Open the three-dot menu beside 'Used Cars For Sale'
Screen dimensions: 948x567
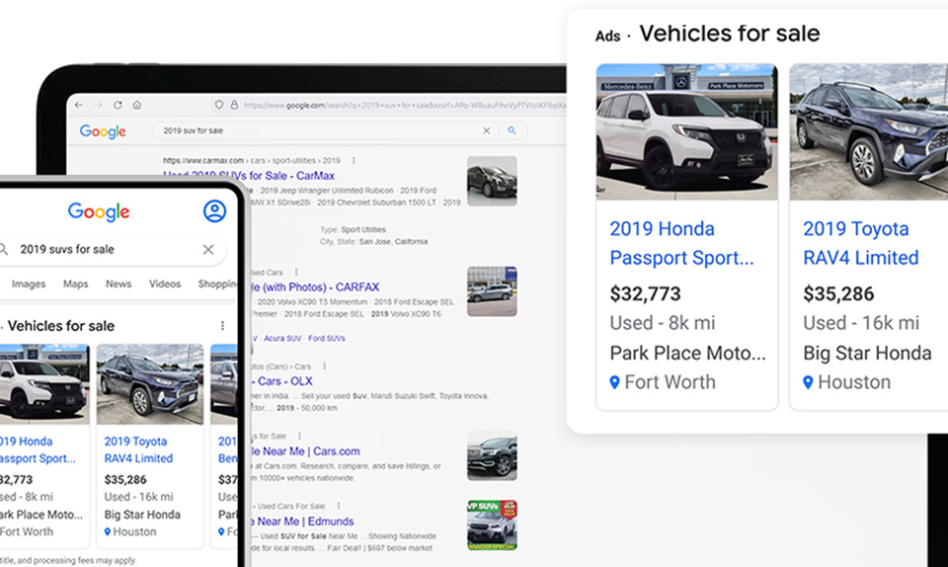(339, 506)
